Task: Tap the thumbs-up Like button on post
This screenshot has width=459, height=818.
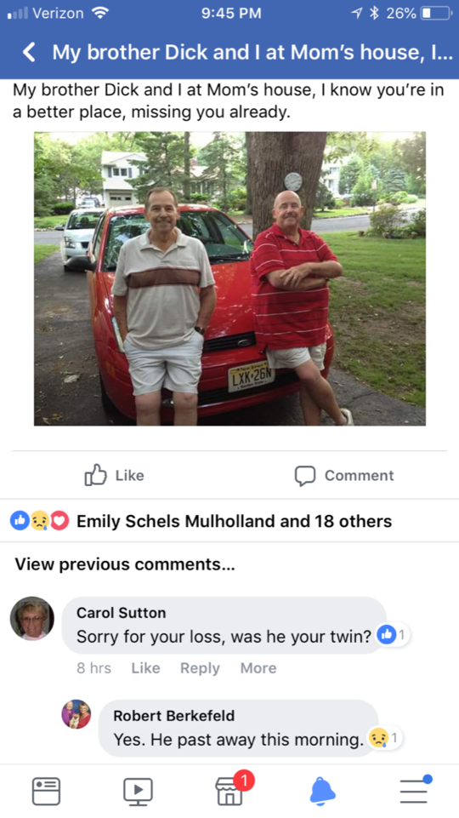Action: click(x=115, y=475)
